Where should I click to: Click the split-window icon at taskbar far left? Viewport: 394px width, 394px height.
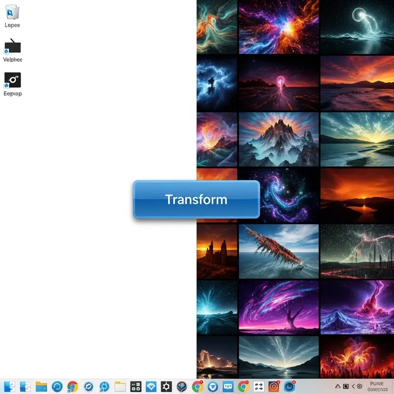point(9,387)
